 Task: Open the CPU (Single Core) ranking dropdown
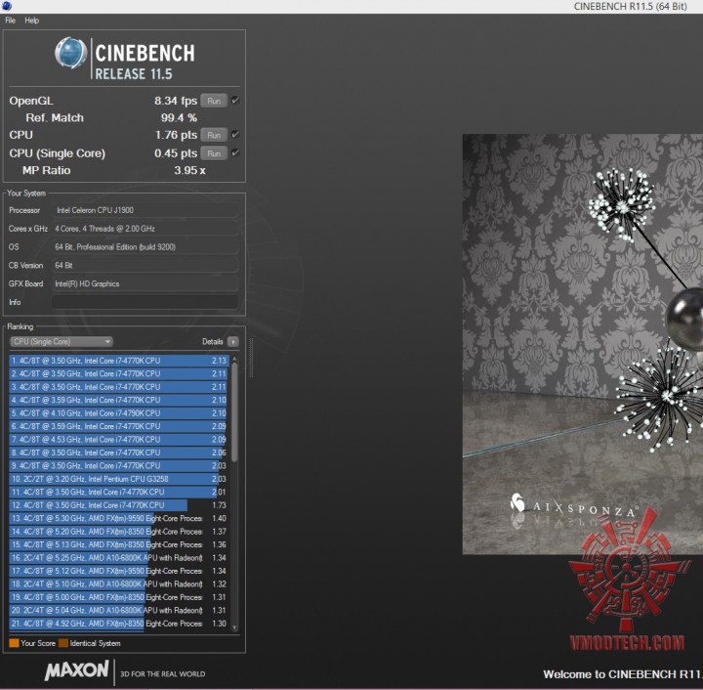tap(62, 342)
